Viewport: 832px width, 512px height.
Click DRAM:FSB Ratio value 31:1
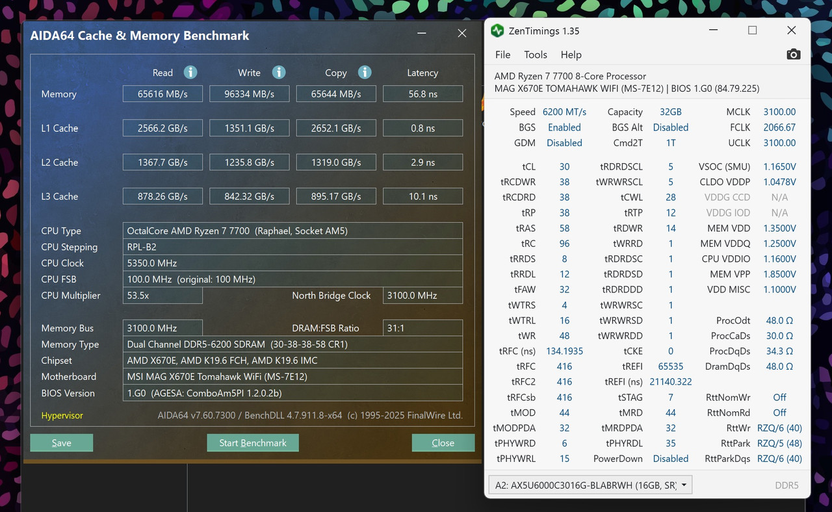423,328
